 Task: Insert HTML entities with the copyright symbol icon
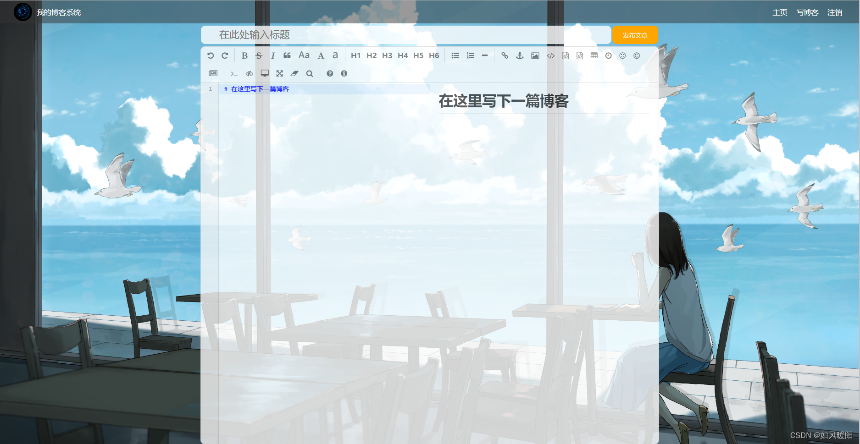coord(637,55)
